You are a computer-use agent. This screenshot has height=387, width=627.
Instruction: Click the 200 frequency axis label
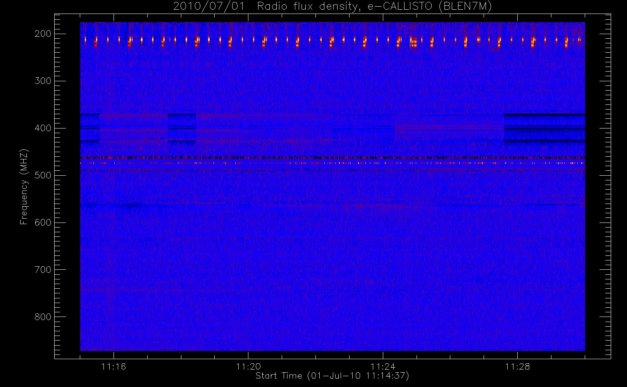(x=43, y=34)
